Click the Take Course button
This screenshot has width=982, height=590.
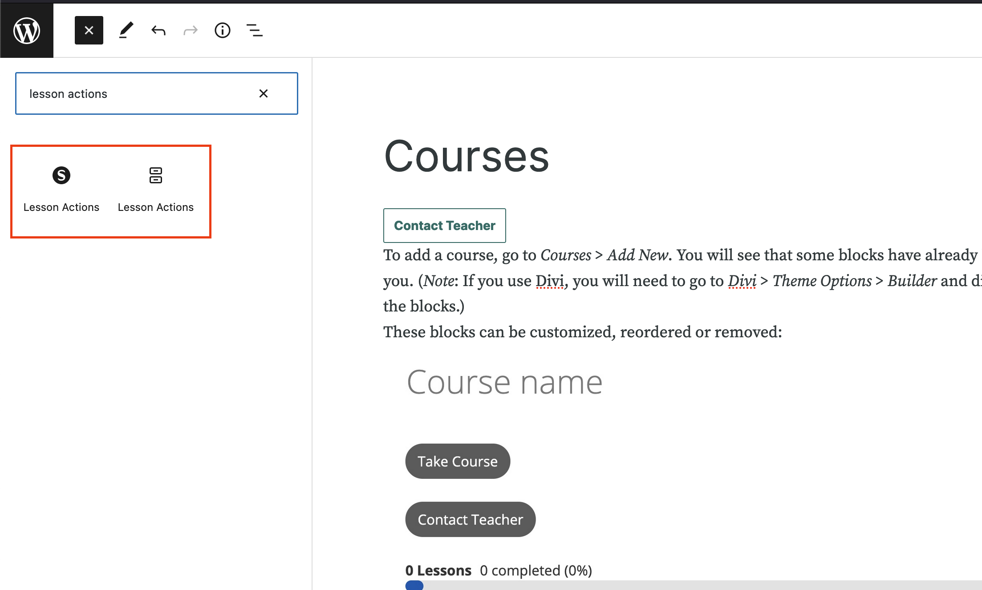point(458,461)
